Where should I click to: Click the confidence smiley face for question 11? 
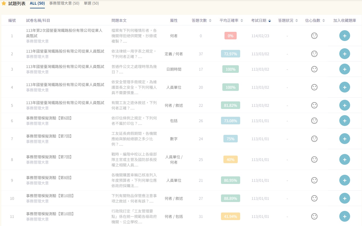click(x=314, y=216)
